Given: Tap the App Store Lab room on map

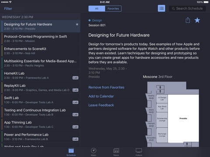Looking at the screenshot, I should [x=162, y=108].
